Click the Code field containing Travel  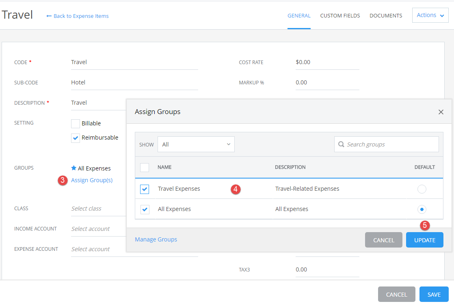(x=134, y=62)
